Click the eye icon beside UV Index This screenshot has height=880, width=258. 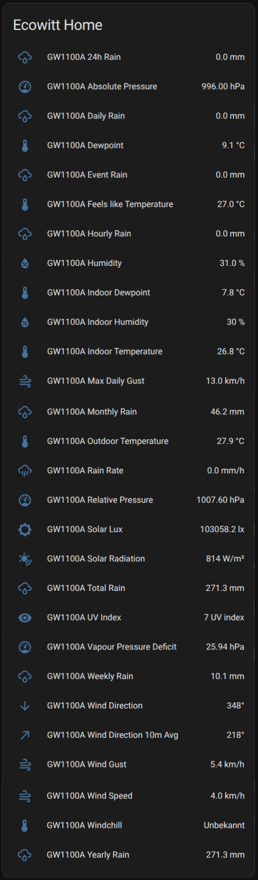tap(25, 617)
